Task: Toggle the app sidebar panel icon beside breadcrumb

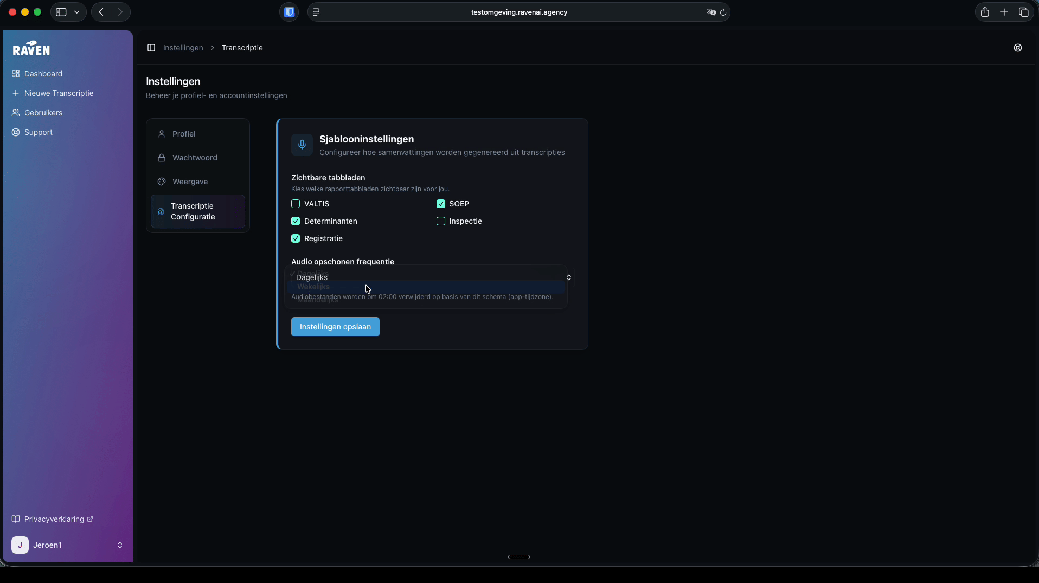Action: pyautogui.click(x=151, y=48)
